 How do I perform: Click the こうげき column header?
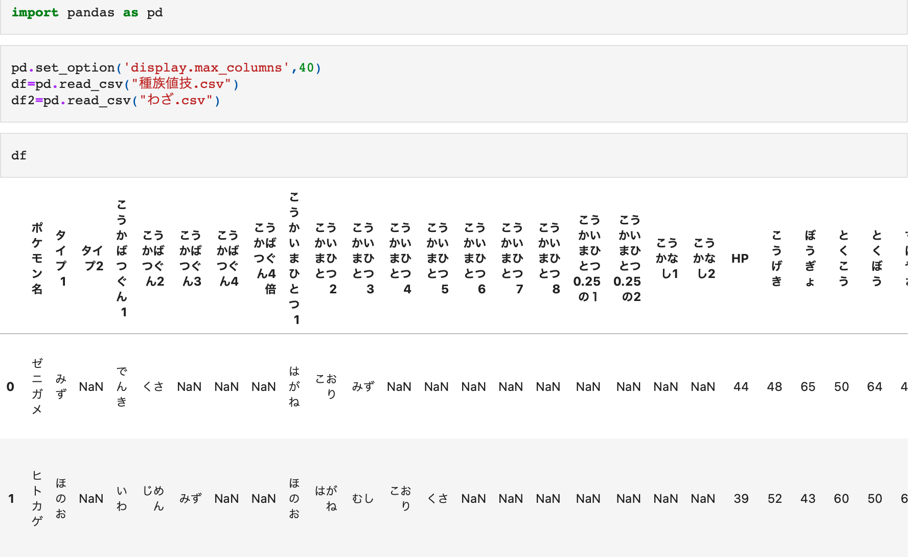point(776,258)
